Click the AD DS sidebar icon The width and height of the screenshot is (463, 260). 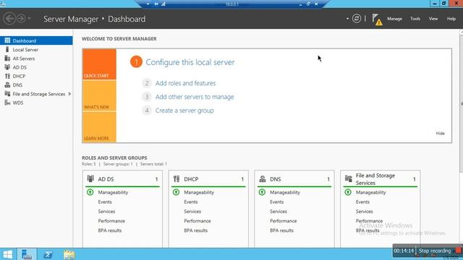point(7,67)
